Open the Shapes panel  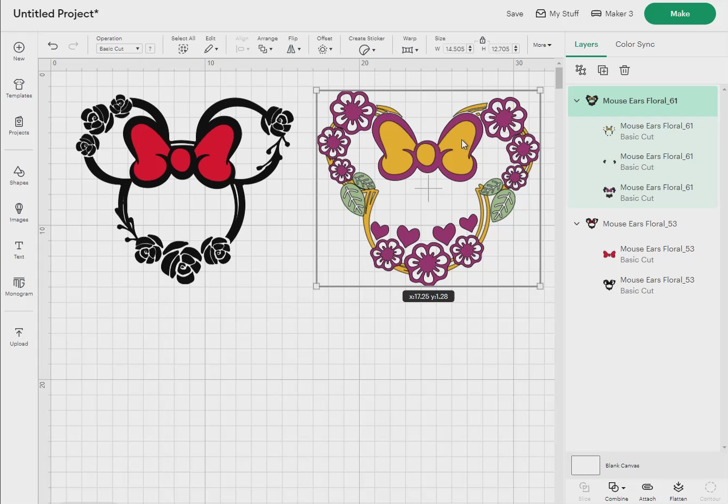19,175
